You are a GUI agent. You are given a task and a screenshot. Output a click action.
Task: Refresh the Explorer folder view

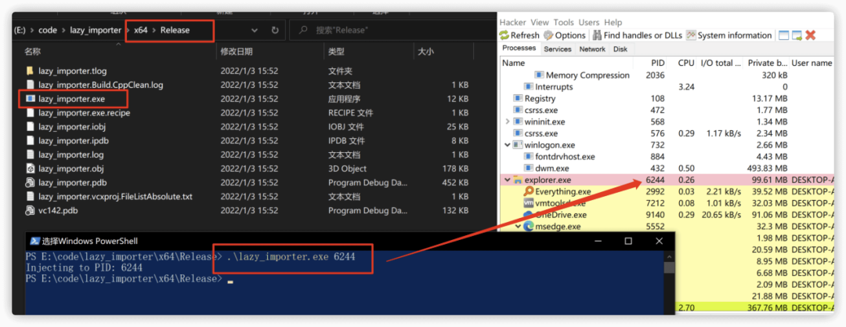275,31
